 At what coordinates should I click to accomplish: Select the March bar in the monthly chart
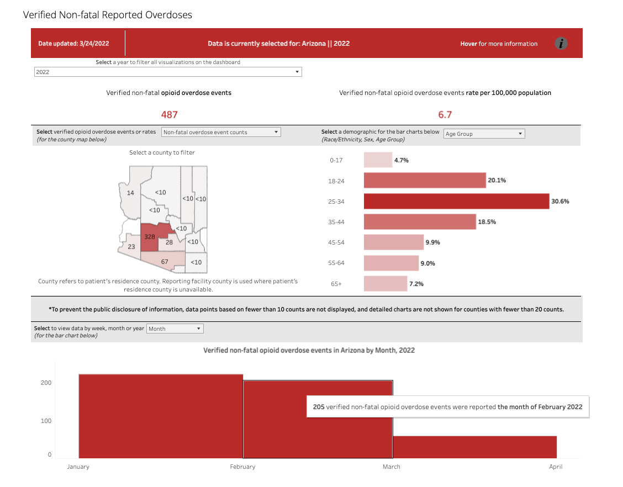(474, 447)
